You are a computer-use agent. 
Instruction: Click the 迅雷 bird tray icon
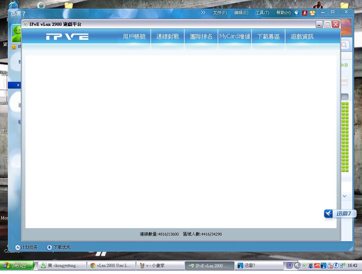click(323, 266)
